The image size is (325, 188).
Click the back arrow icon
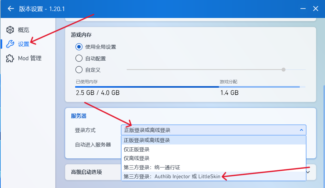pyautogui.click(x=11, y=9)
